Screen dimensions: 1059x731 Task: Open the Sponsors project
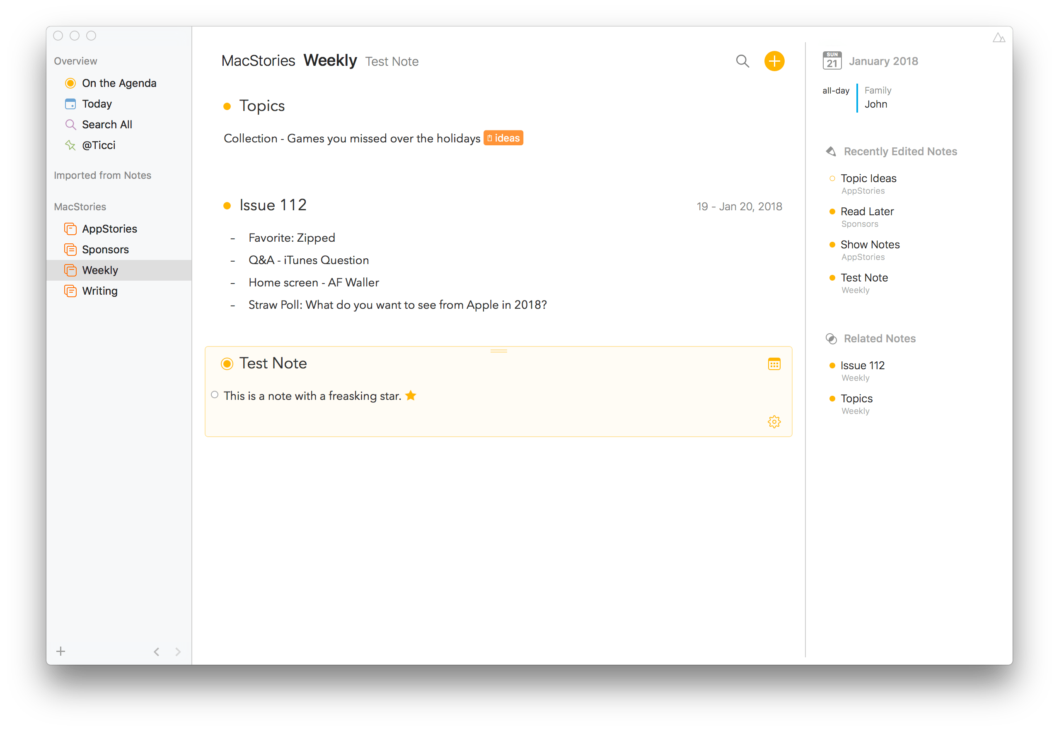click(x=119, y=249)
